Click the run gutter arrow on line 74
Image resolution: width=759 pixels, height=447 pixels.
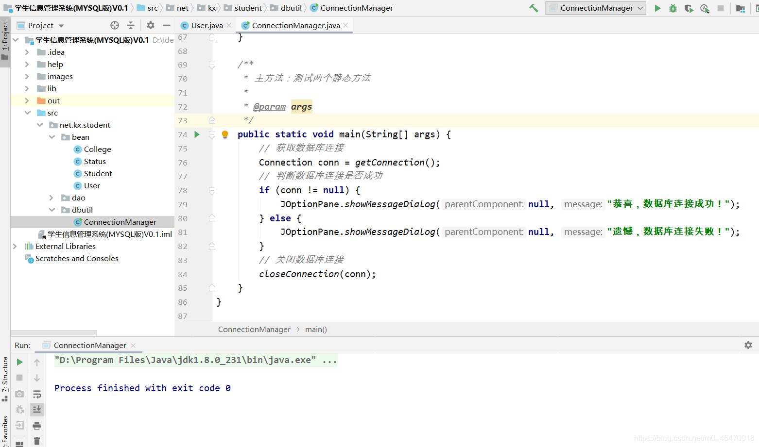(x=197, y=134)
